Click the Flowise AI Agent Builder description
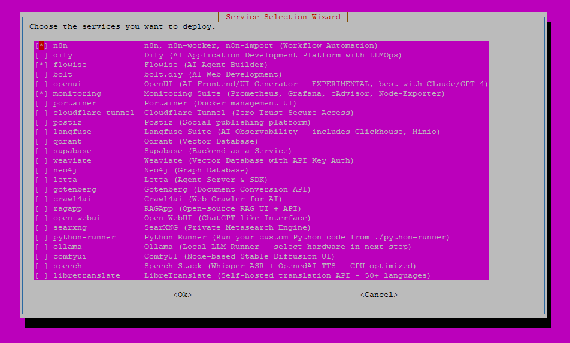This screenshot has height=343, width=570. pyautogui.click(x=206, y=65)
